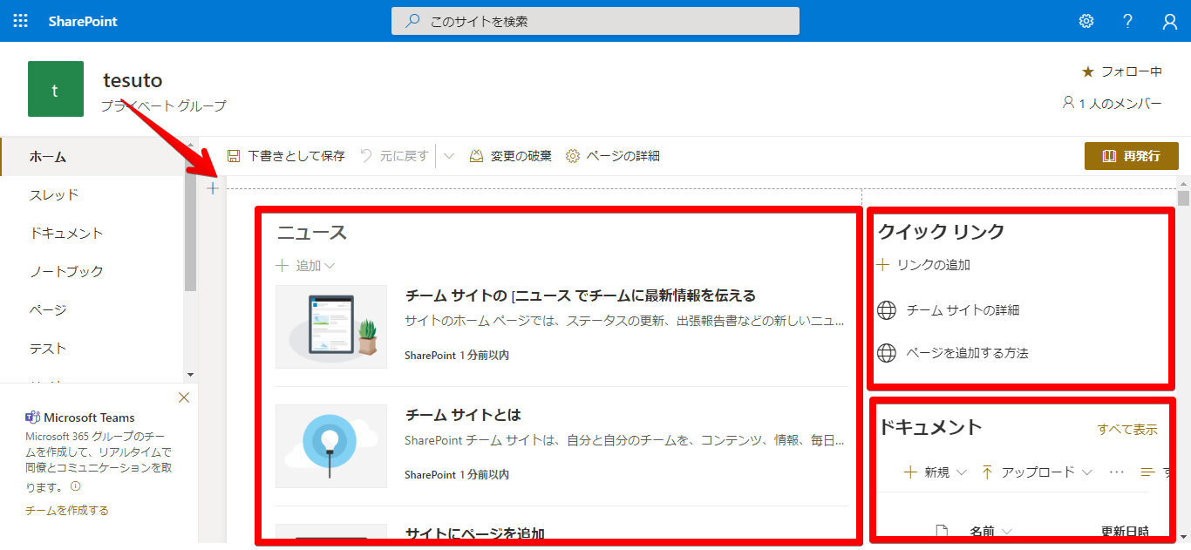Open the チーム サイトの ニュース でチームに最新情報を伝える headline
Image resolution: width=1191 pixels, height=550 pixels.
581,295
